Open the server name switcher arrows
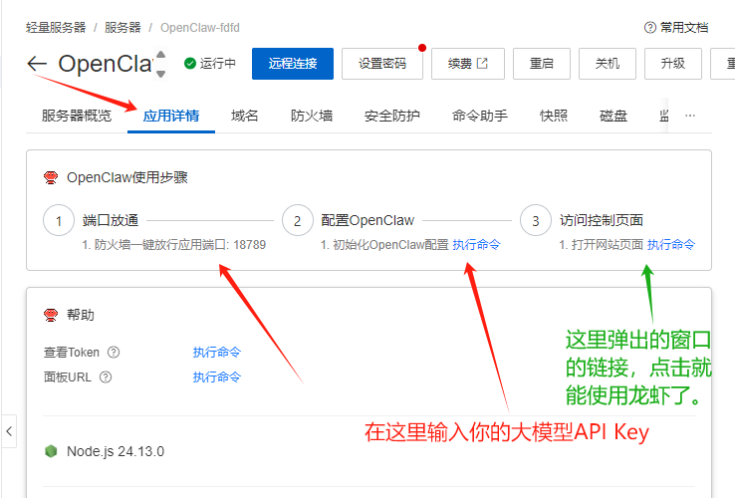The image size is (735, 498). (x=160, y=64)
